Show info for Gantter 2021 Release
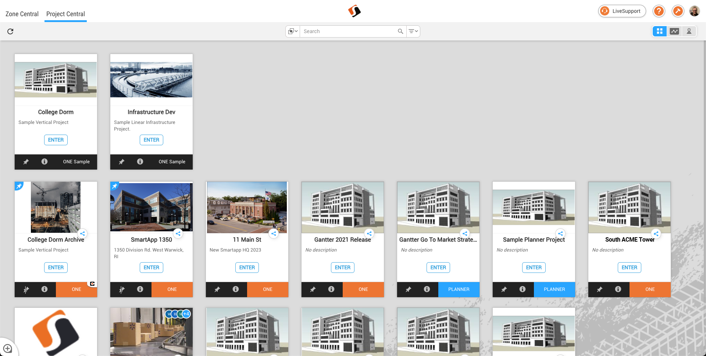This screenshot has height=356, width=706. click(x=331, y=289)
